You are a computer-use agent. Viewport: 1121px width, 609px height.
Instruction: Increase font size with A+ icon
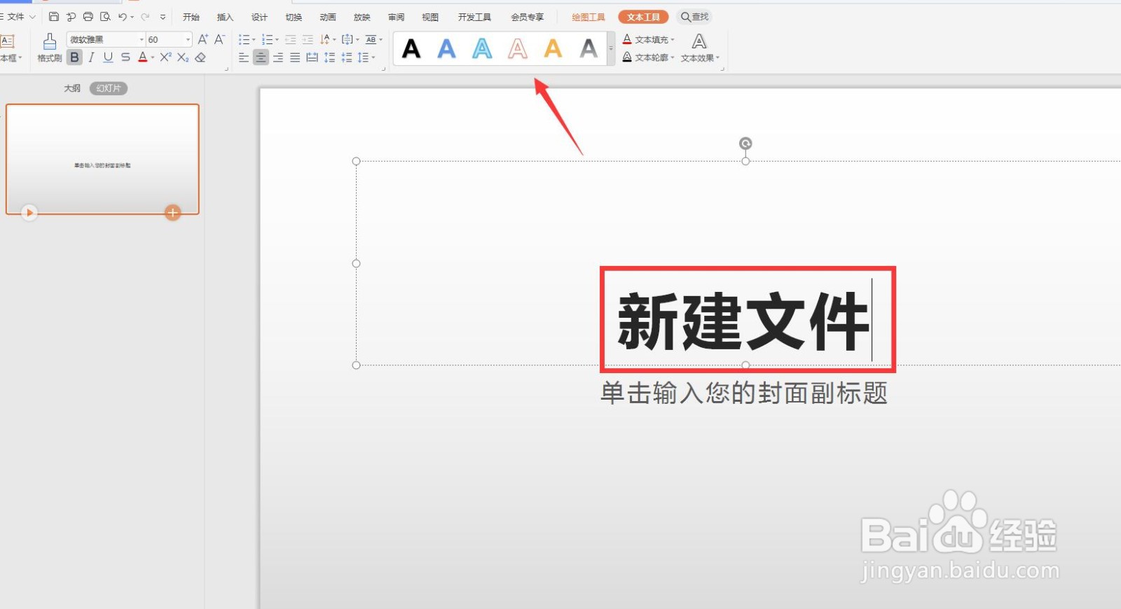click(x=203, y=40)
